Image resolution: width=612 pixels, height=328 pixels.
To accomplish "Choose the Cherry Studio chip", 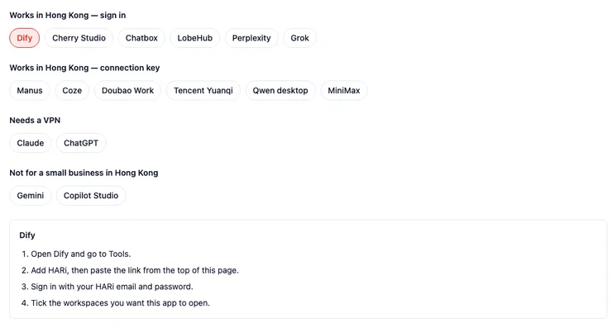I will 79,38.
